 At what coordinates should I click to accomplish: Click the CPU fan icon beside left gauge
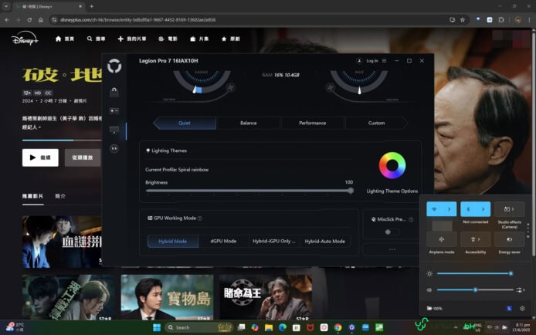(230, 87)
